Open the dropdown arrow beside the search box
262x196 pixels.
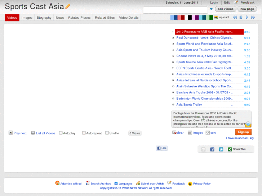211,9
